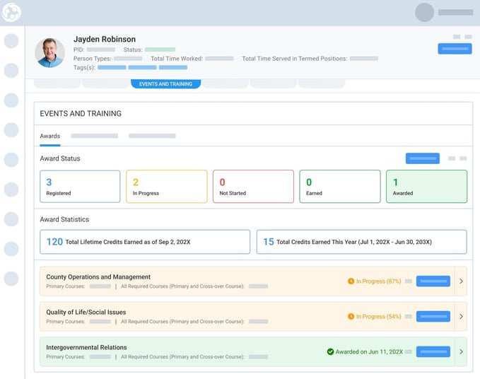
Task: Open Jayden Robinson's profile photo
Action: [x=50, y=52]
